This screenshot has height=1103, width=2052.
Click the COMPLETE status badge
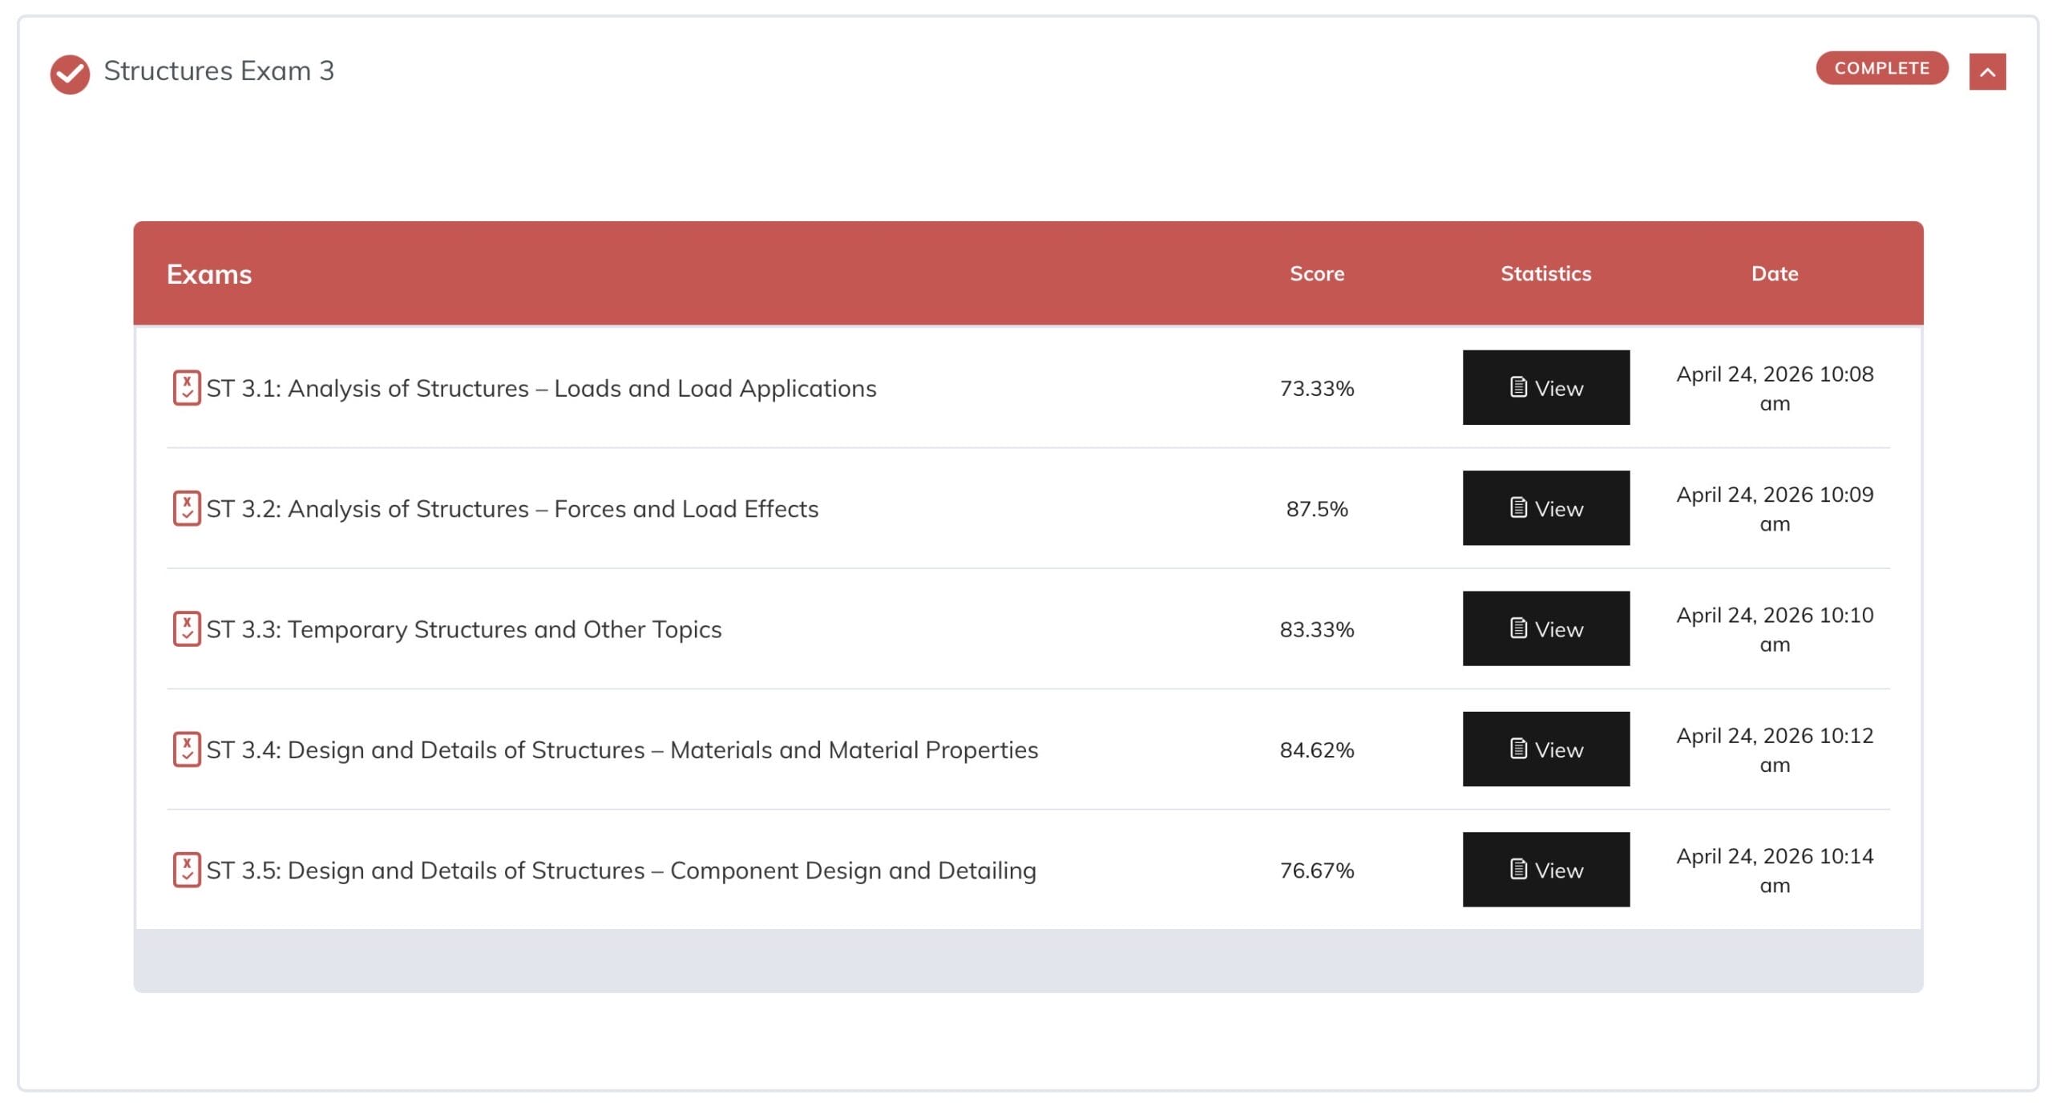[1881, 68]
